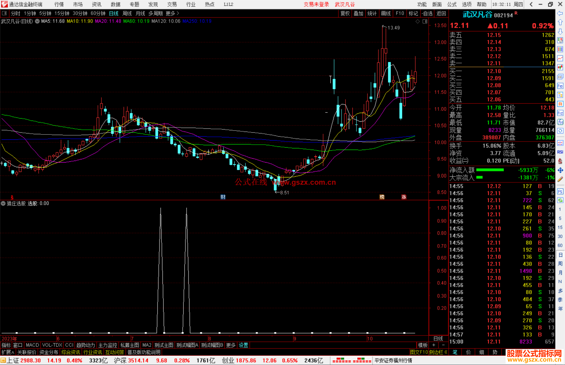
Task: Click the 财 marker on the chart timeline
Action: [x=223, y=197]
